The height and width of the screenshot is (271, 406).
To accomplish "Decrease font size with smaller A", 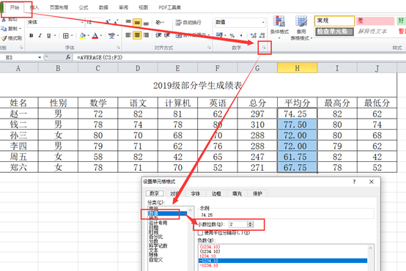I will (x=116, y=22).
